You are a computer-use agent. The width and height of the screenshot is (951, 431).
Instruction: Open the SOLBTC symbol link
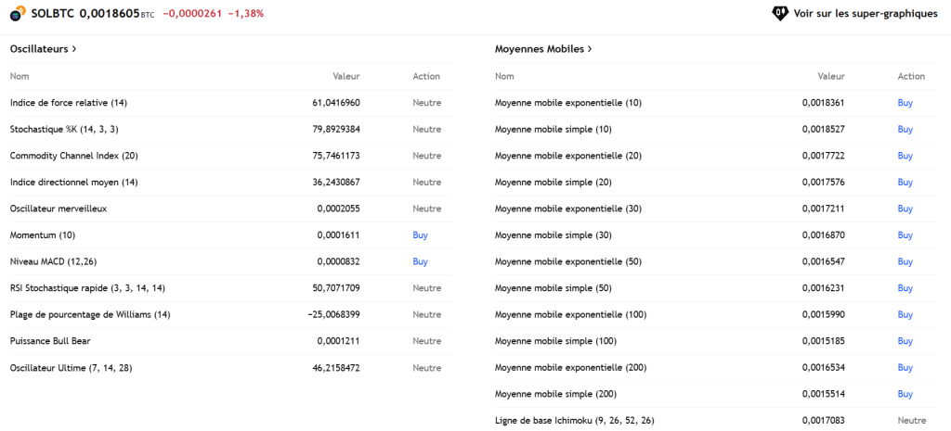[53, 14]
